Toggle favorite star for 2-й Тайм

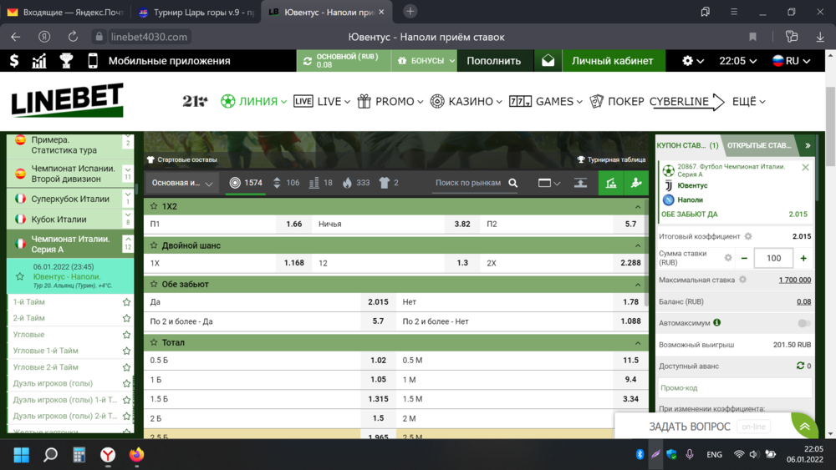tap(126, 318)
